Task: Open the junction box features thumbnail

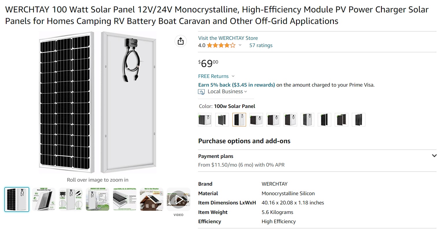Action: [71, 200]
